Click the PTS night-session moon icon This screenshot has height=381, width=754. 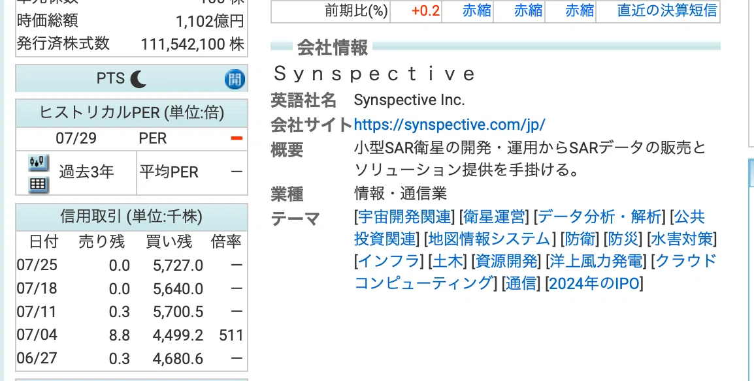(138, 79)
